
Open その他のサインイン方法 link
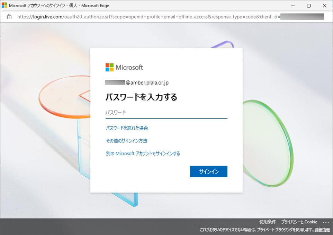tap(127, 141)
